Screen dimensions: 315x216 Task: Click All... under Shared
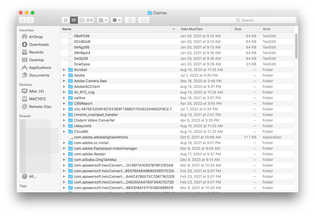tap(29, 176)
